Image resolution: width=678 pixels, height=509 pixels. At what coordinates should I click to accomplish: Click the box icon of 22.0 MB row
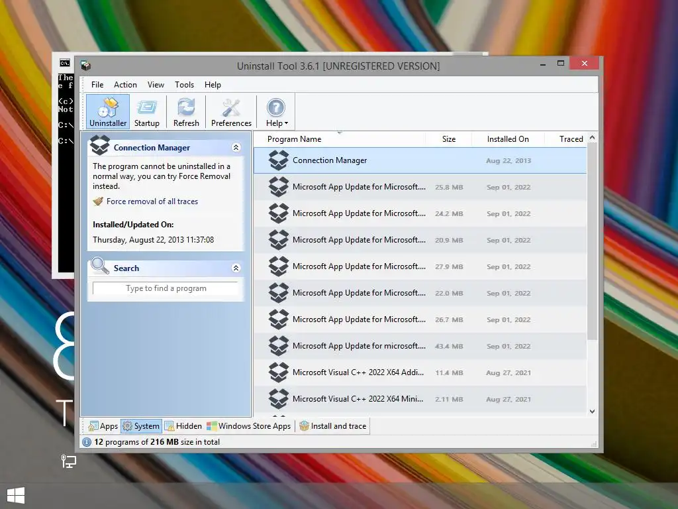click(x=279, y=293)
